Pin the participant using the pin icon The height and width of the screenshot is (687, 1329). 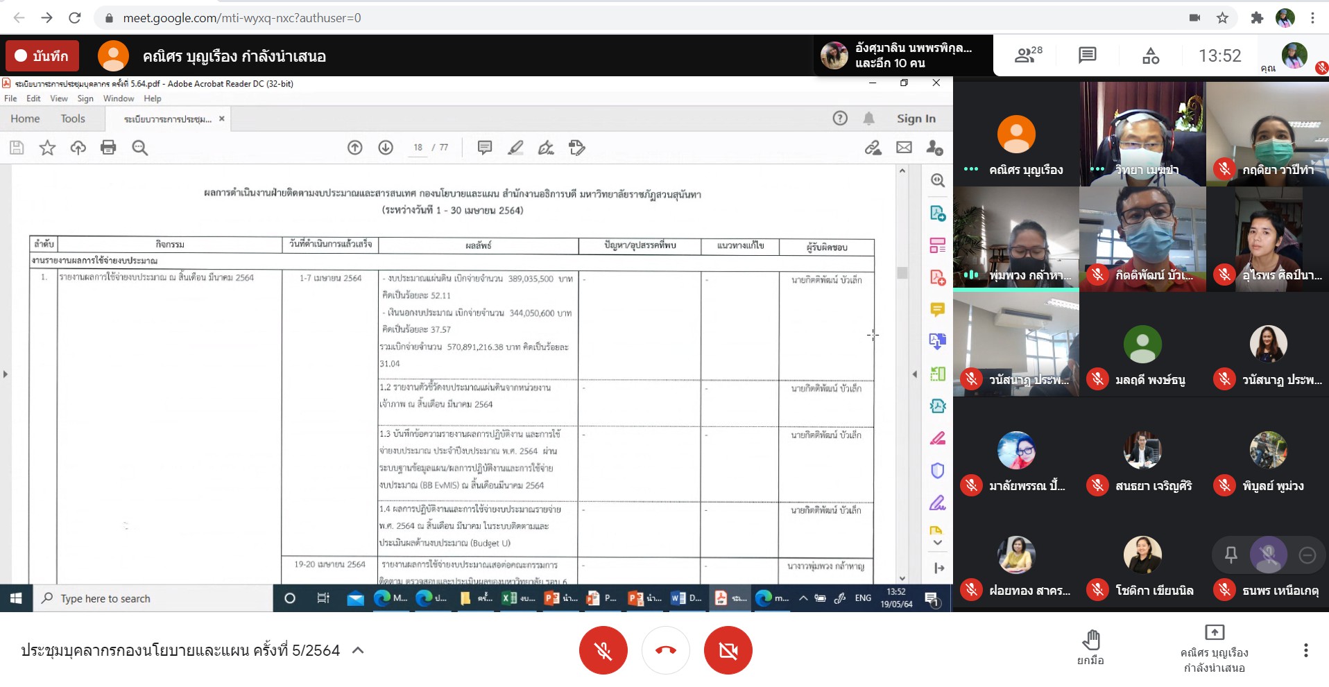point(1231,555)
